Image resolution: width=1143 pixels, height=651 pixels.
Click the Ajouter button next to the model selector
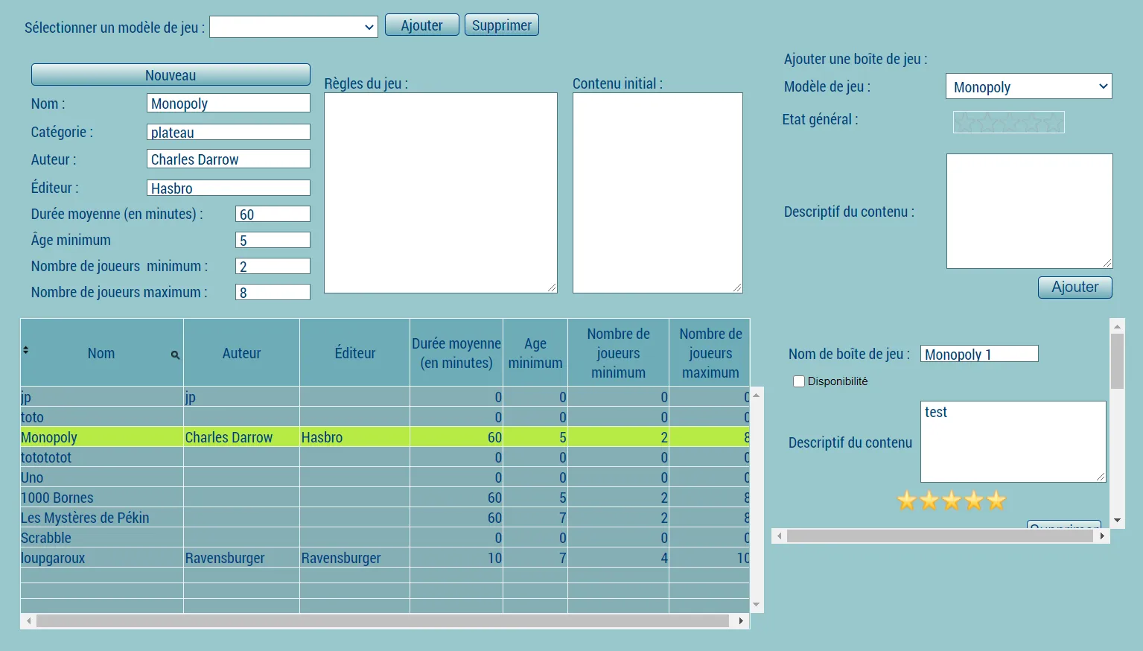[421, 25]
